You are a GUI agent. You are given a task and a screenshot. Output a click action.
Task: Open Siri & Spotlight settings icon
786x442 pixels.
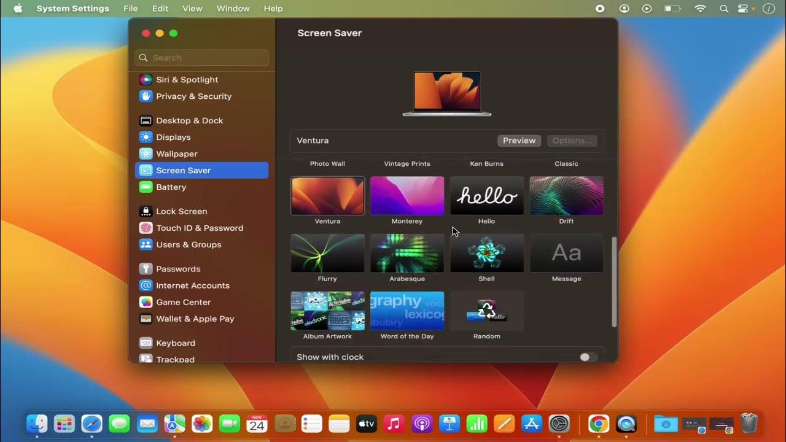146,80
